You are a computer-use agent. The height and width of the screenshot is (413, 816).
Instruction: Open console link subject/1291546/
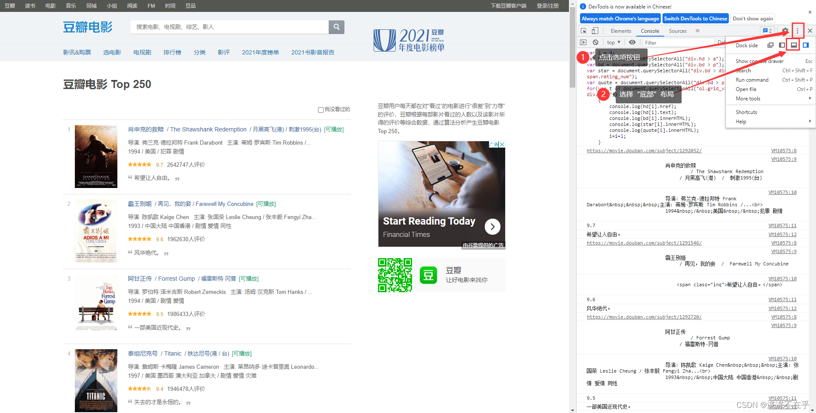click(x=644, y=243)
